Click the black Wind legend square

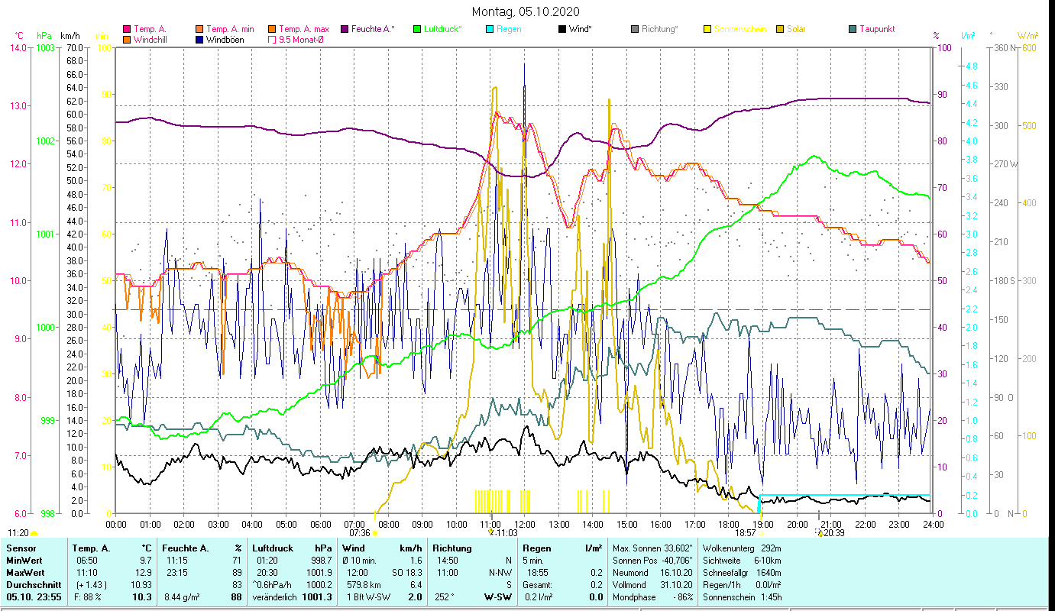pyautogui.click(x=562, y=29)
